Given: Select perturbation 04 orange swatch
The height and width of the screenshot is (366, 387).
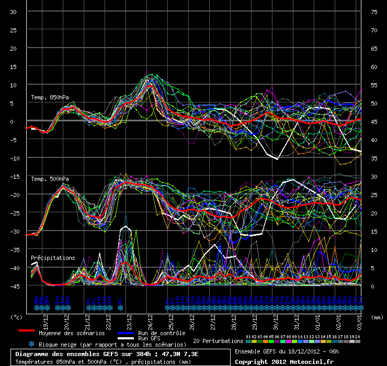Looking at the screenshot, I should click(x=265, y=341).
